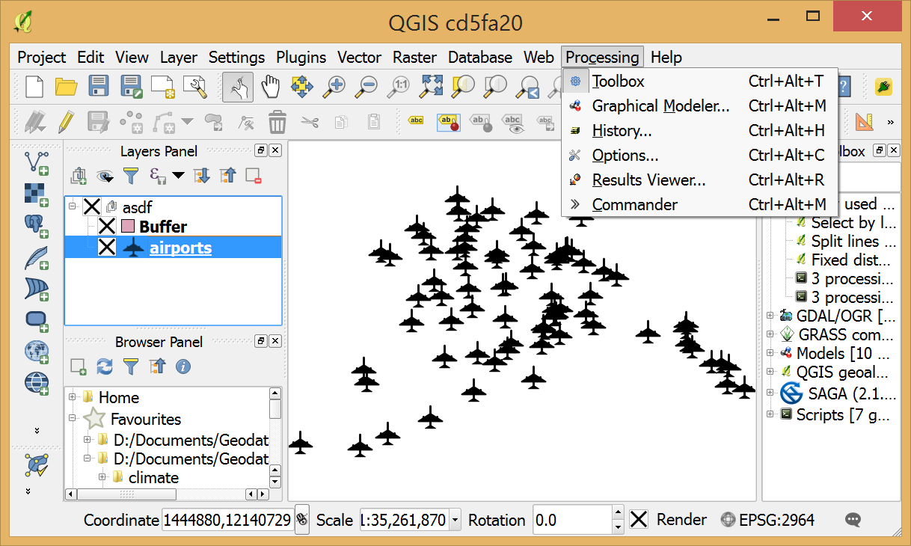This screenshot has width=911, height=546.
Task: Toggle editing with the yellow pencil
Action: click(67, 122)
